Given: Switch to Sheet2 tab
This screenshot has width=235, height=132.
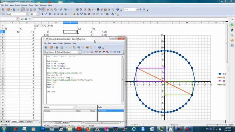Looking at the screenshot, I should pos(22,121).
